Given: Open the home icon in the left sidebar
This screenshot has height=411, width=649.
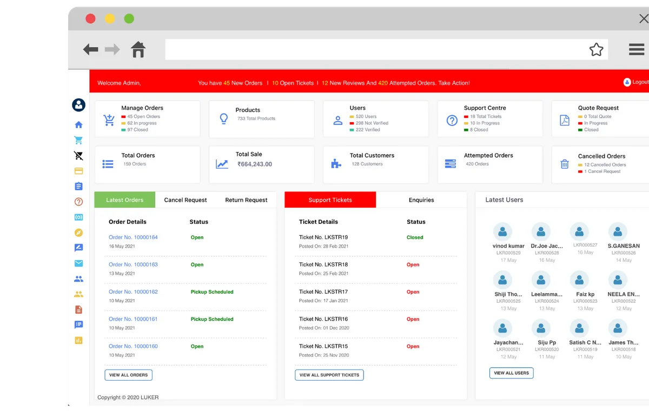Looking at the screenshot, I should [x=78, y=124].
